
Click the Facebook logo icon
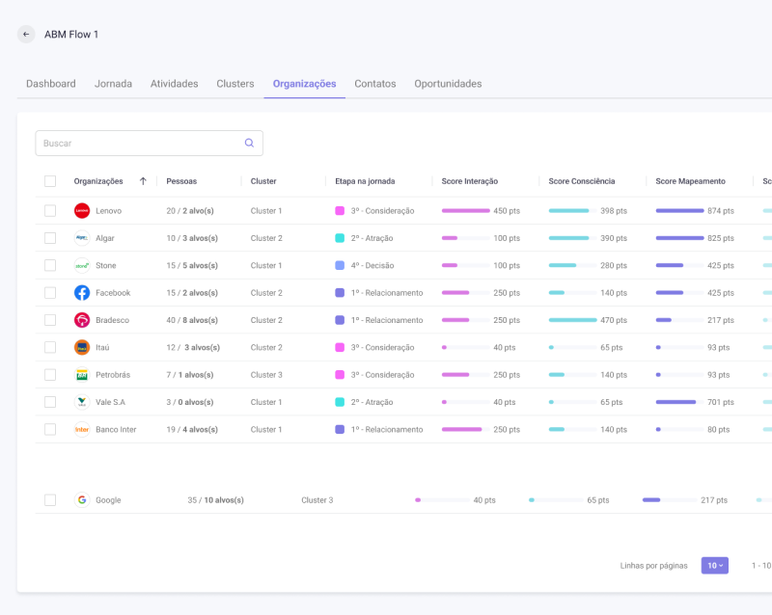tap(82, 293)
